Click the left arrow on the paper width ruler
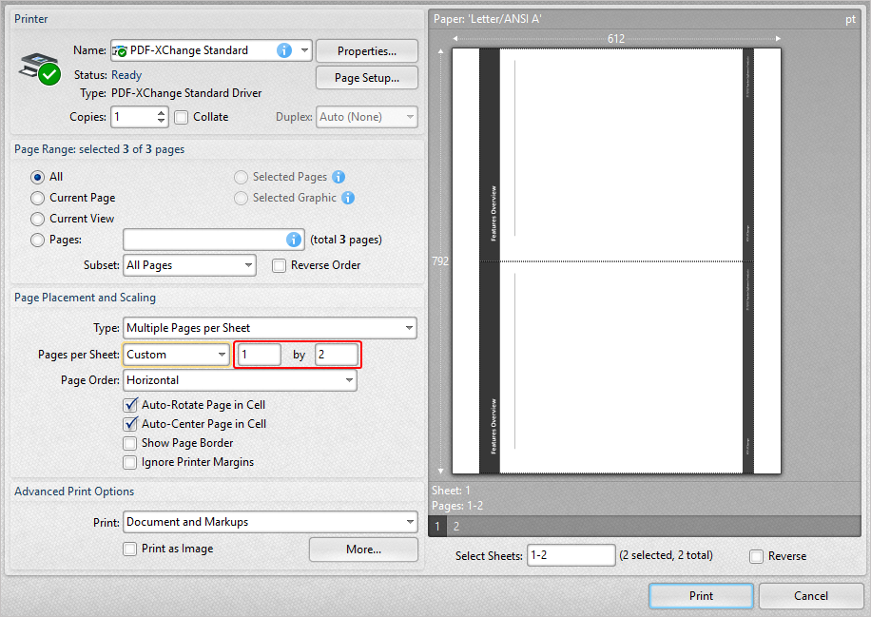Image resolution: width=871 pixels, height=617 pixels. point(455,38)
